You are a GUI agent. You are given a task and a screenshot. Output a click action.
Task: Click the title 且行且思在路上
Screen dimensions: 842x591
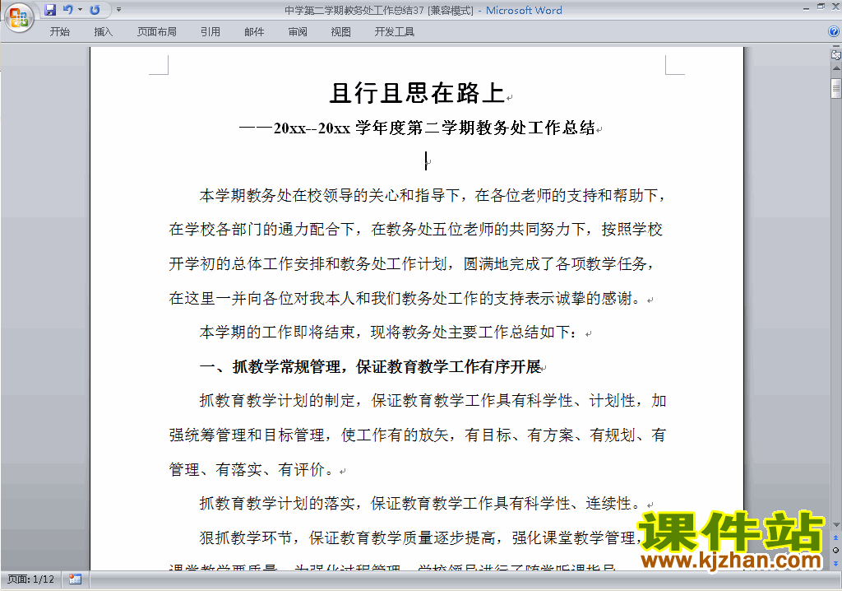pos(417,93)
